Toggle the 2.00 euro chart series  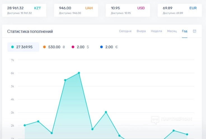(109, 47)
